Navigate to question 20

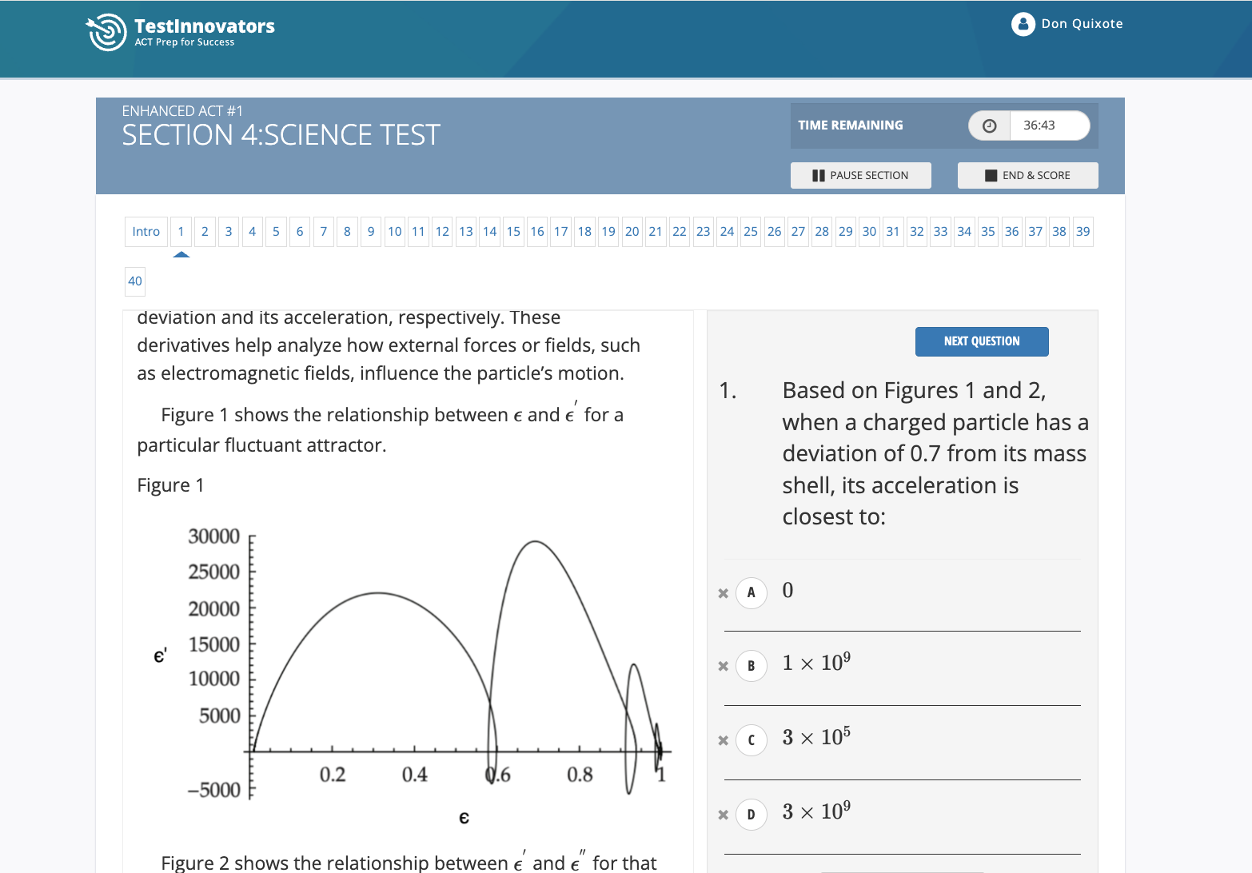pyautogui.click(x=632, y=232)
